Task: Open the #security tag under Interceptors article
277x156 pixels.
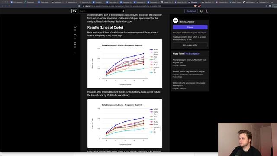Action: point(183,88)
